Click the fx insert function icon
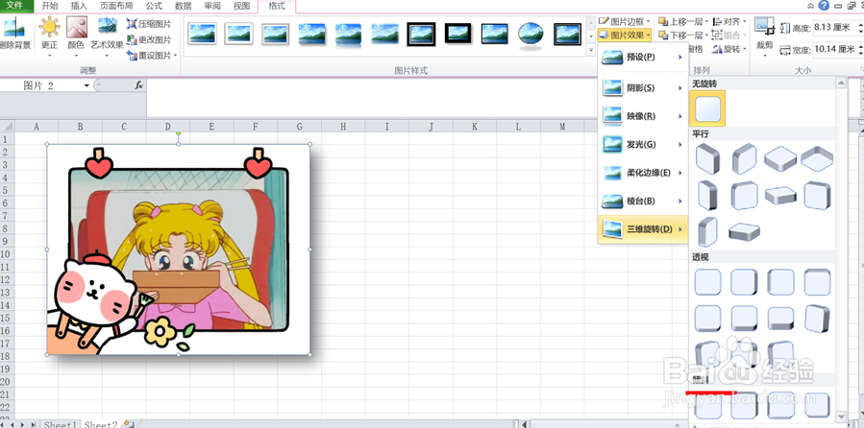This screenshot has height=428, width=864. pos(138,85)
